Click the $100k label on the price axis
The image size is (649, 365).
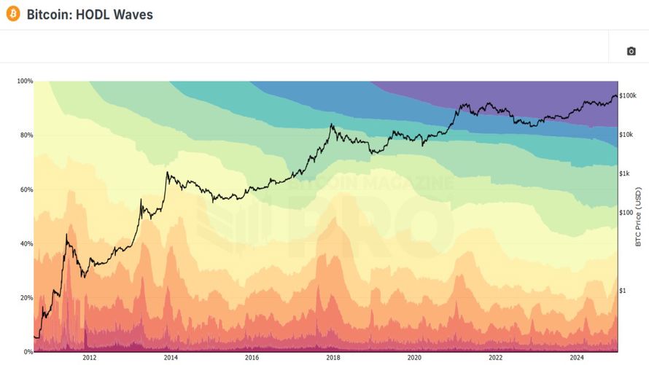click(x=628, y=95)
